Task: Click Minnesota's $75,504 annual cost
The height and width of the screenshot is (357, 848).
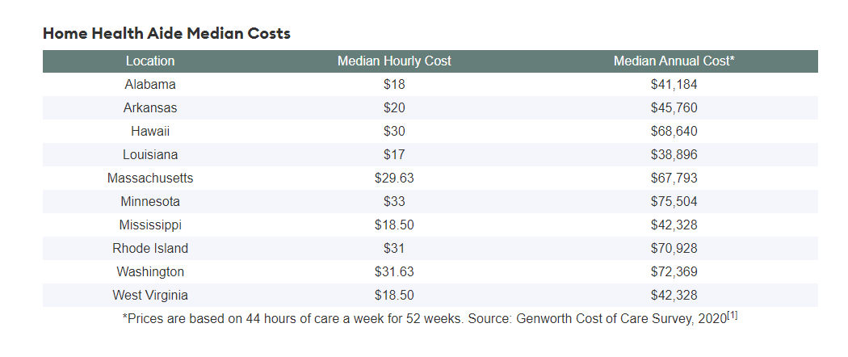Action: coord(674,201)
